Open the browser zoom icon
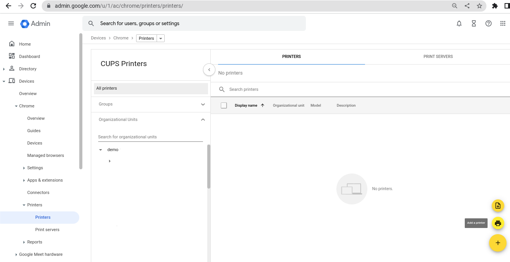The image size is (510, 262). click(455, 6)
